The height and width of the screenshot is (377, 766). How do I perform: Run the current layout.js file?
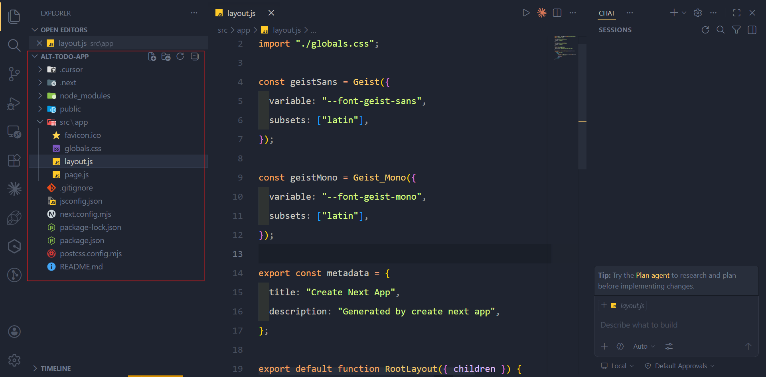pyautogui.click(x=526, y=12)
